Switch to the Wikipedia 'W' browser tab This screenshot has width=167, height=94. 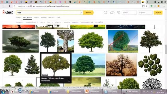(133, 2)
